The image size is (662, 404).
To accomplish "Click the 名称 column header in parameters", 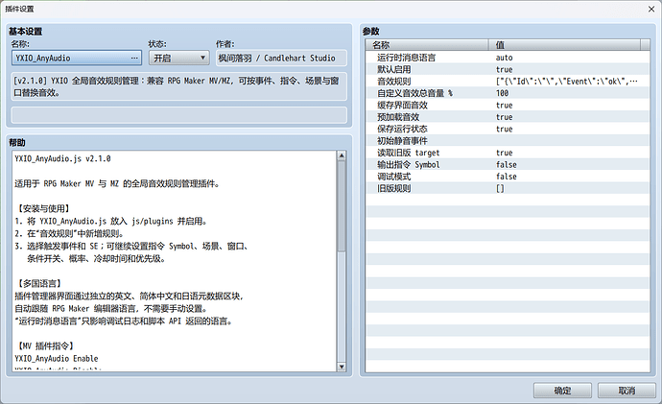I will pos(427,45).
